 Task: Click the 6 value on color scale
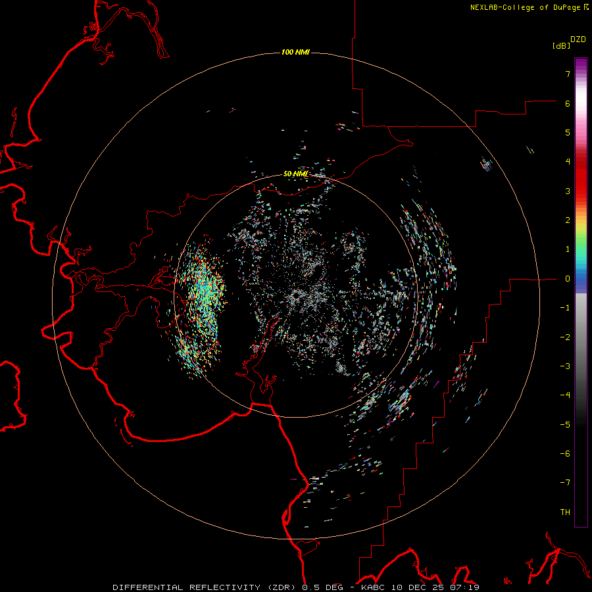tap(568, 103)
